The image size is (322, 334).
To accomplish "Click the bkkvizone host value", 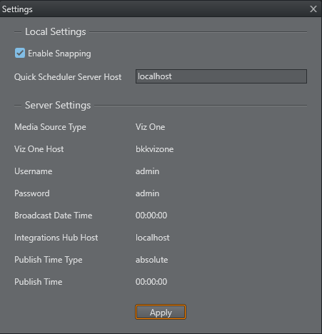I will (154, 149).
